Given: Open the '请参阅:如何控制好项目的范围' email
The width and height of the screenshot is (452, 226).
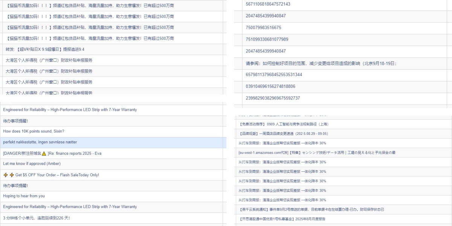Looking at the screenshot, I should 321,63.
